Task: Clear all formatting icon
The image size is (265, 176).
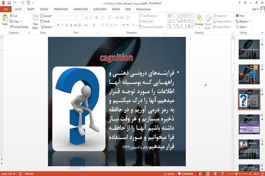Action: (96, 18)
